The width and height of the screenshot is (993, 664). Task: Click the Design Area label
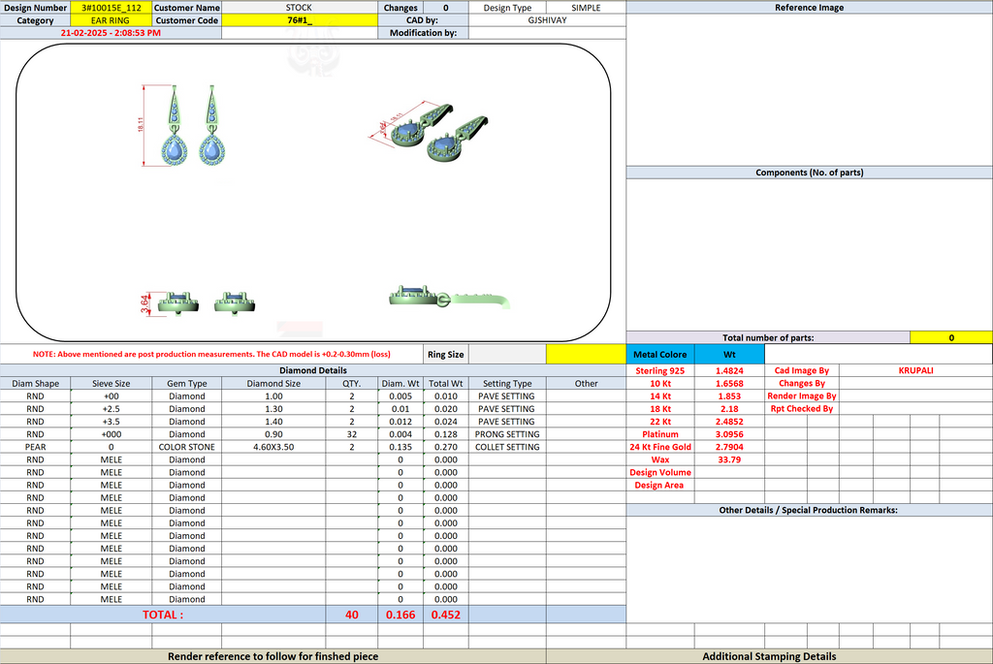pyautogui.click(x=659, y=485)
